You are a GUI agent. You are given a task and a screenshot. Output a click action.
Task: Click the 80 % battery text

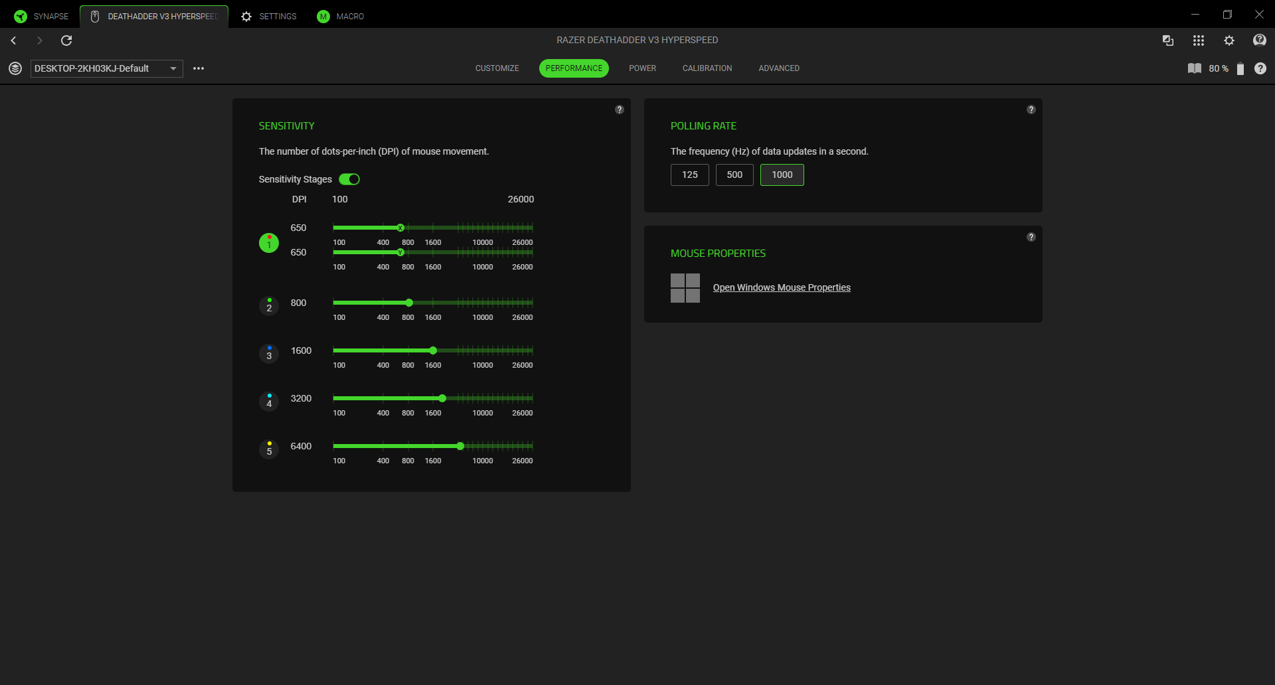1219,68
